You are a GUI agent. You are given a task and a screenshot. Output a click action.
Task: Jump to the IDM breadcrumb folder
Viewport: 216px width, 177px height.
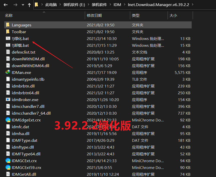pos(117,5)
